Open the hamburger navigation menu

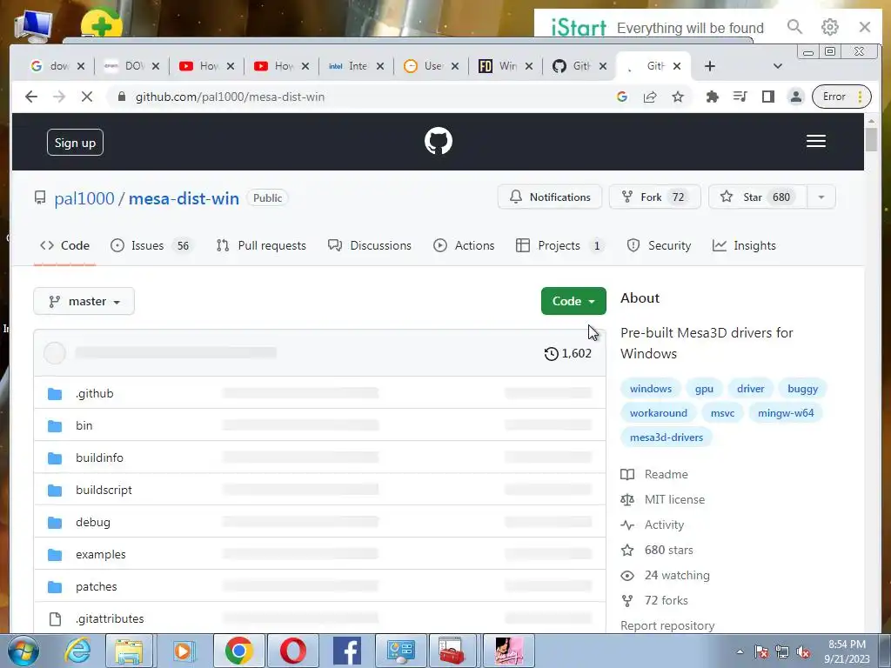(816, 141)
